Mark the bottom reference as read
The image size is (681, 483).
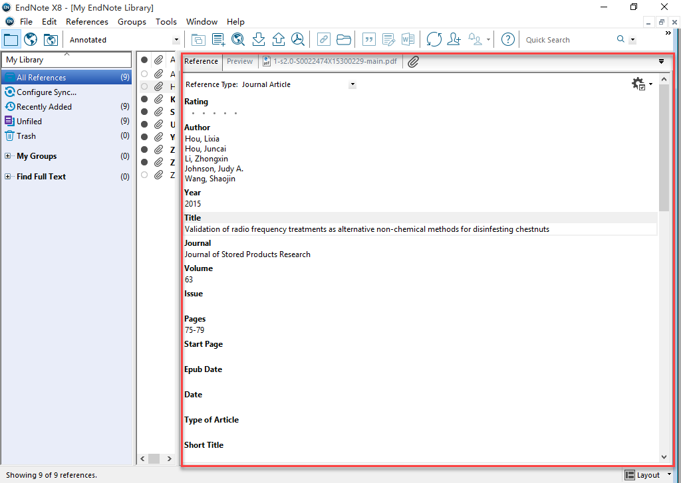[x=144, y=175]
